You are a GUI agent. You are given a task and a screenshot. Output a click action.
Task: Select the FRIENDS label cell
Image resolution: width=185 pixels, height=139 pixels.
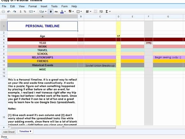click(x=42, y=61)
